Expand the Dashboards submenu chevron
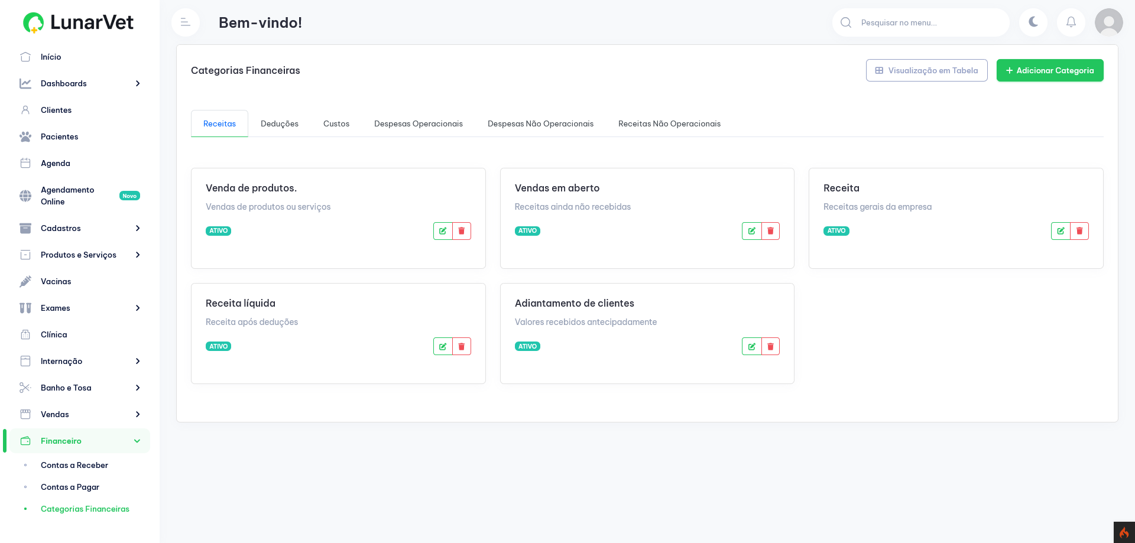 138,83
